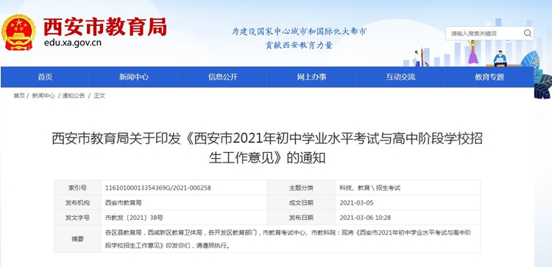The width and height of the screenshot is (552, 267).
Task: Open the 教育专题 navigation tab
Action: pos(489,77)
